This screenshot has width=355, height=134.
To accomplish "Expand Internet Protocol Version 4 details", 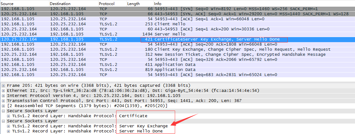I will click(4, 96).
